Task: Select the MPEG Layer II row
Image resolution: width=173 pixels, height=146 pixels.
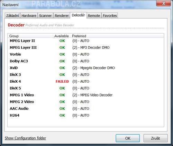Action: pos(86,41)
